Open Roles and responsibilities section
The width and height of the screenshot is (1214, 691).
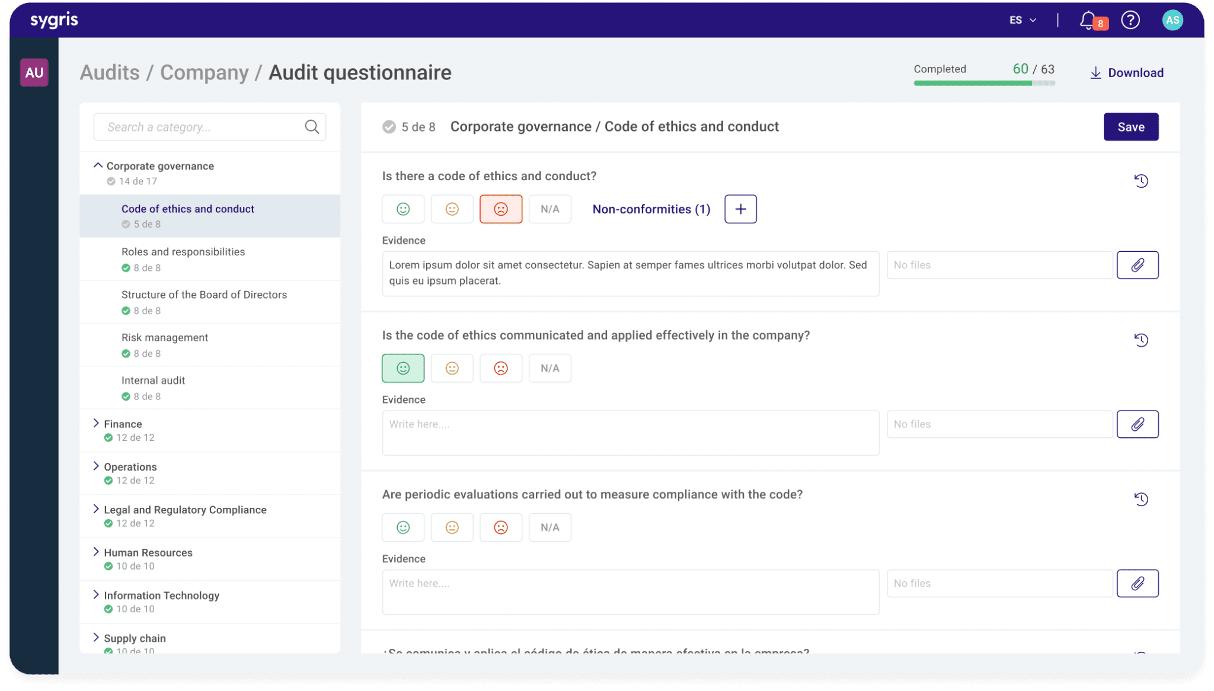click(x=210, y=259)
